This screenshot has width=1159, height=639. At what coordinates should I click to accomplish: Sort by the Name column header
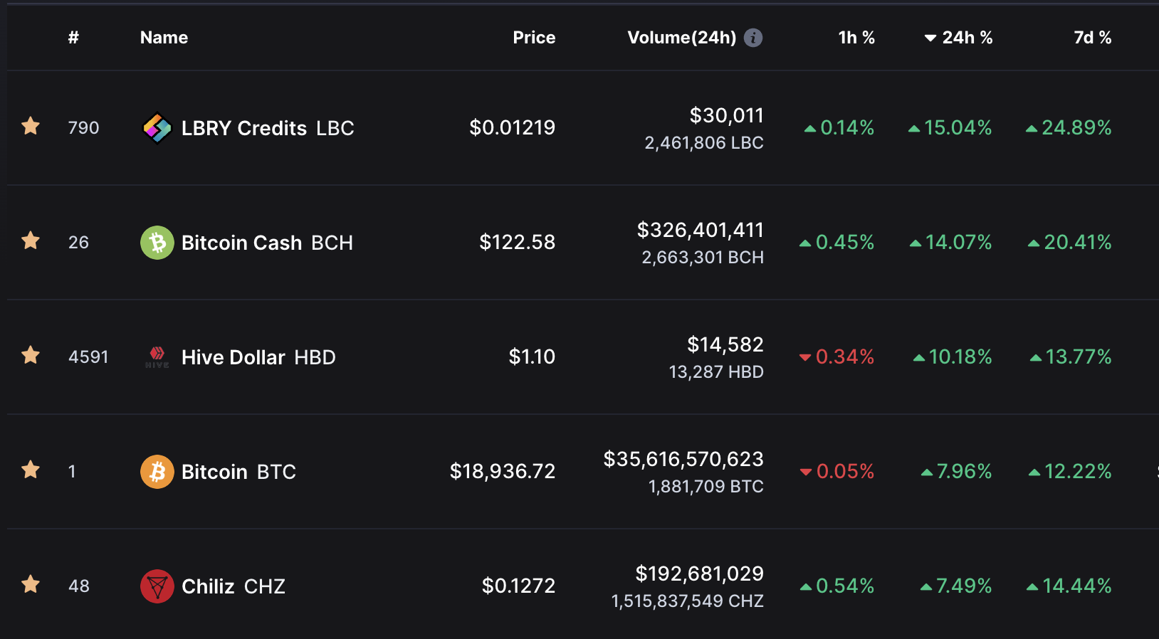tap(164, 38)
